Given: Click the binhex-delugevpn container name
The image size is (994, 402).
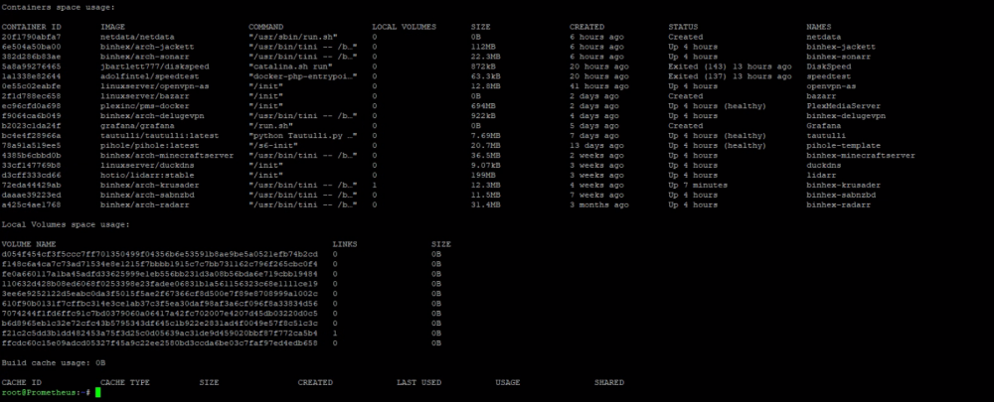Looking at the screenshot, I should [846, 116].
